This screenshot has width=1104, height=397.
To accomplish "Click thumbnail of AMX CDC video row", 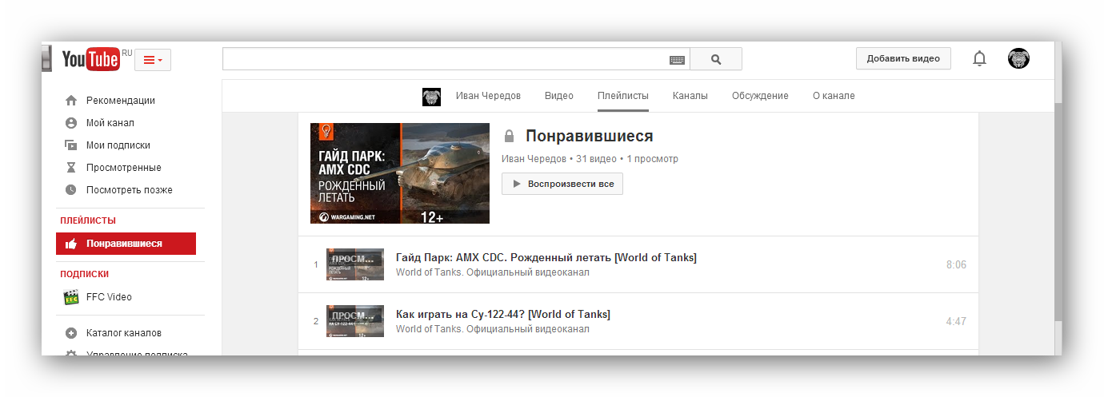I will coord(355,264).
